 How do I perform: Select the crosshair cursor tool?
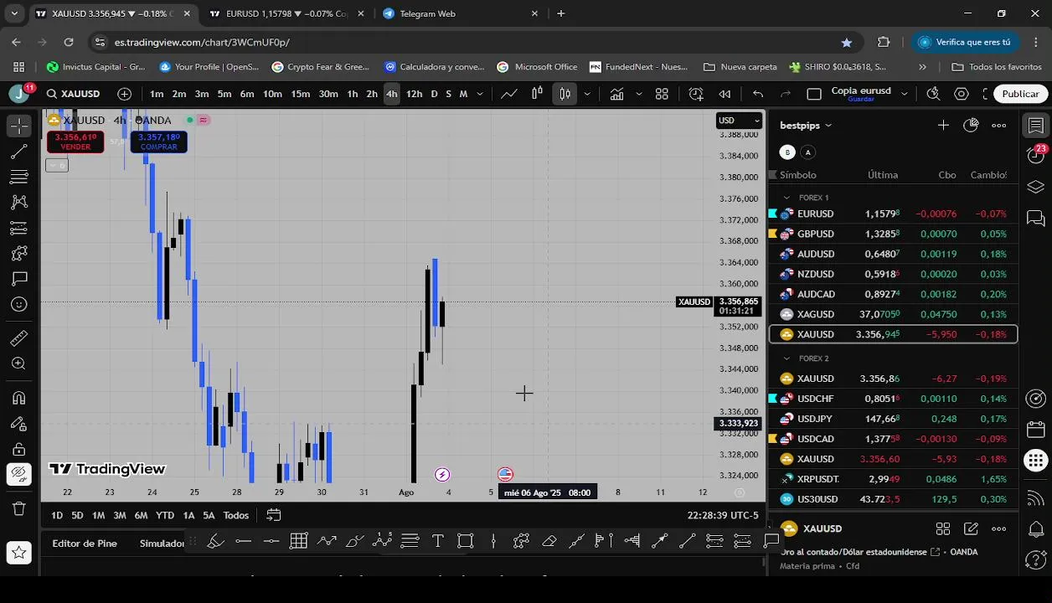click(19, 126)
